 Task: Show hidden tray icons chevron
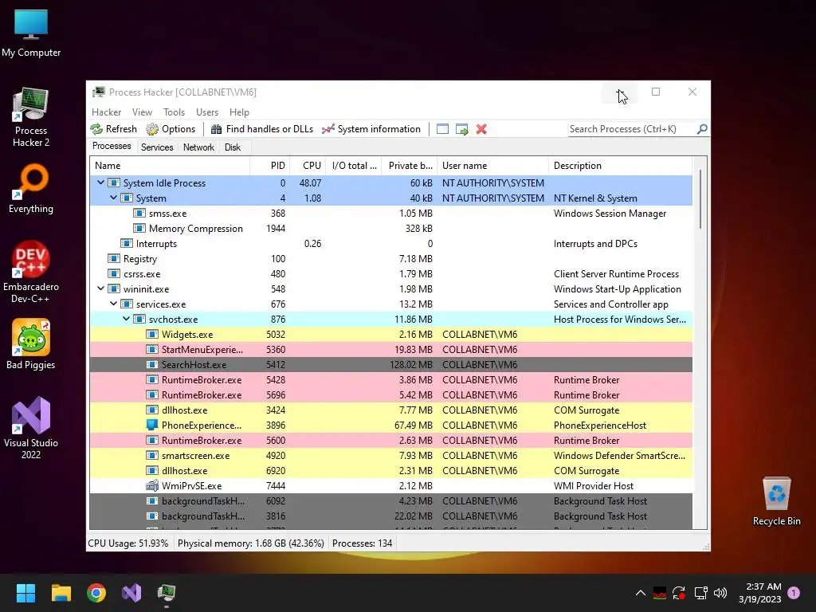pos(641,593)
